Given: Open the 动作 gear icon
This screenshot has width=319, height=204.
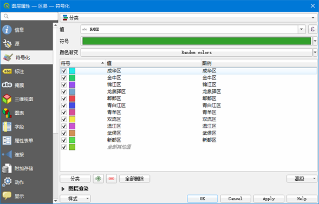Looking at the screenshot, I should coord(7,182).
